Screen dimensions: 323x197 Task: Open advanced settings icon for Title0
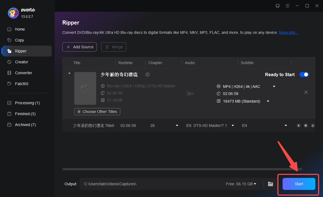coord(306,126)
